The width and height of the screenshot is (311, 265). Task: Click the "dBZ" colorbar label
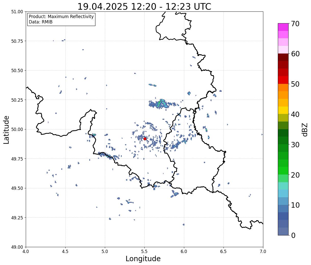(305, 129)
